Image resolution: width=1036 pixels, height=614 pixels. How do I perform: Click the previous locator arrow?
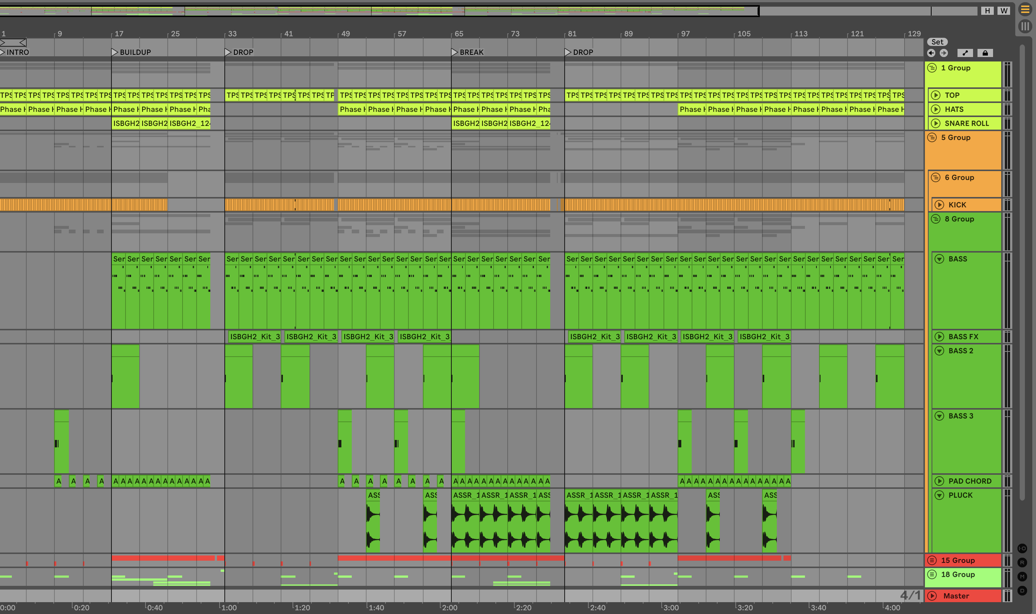(931, 53)
